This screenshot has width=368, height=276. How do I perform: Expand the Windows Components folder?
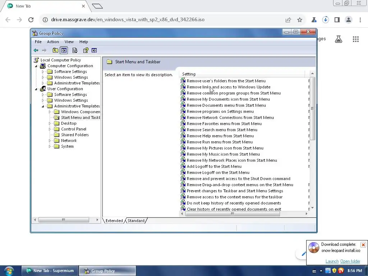50,112
